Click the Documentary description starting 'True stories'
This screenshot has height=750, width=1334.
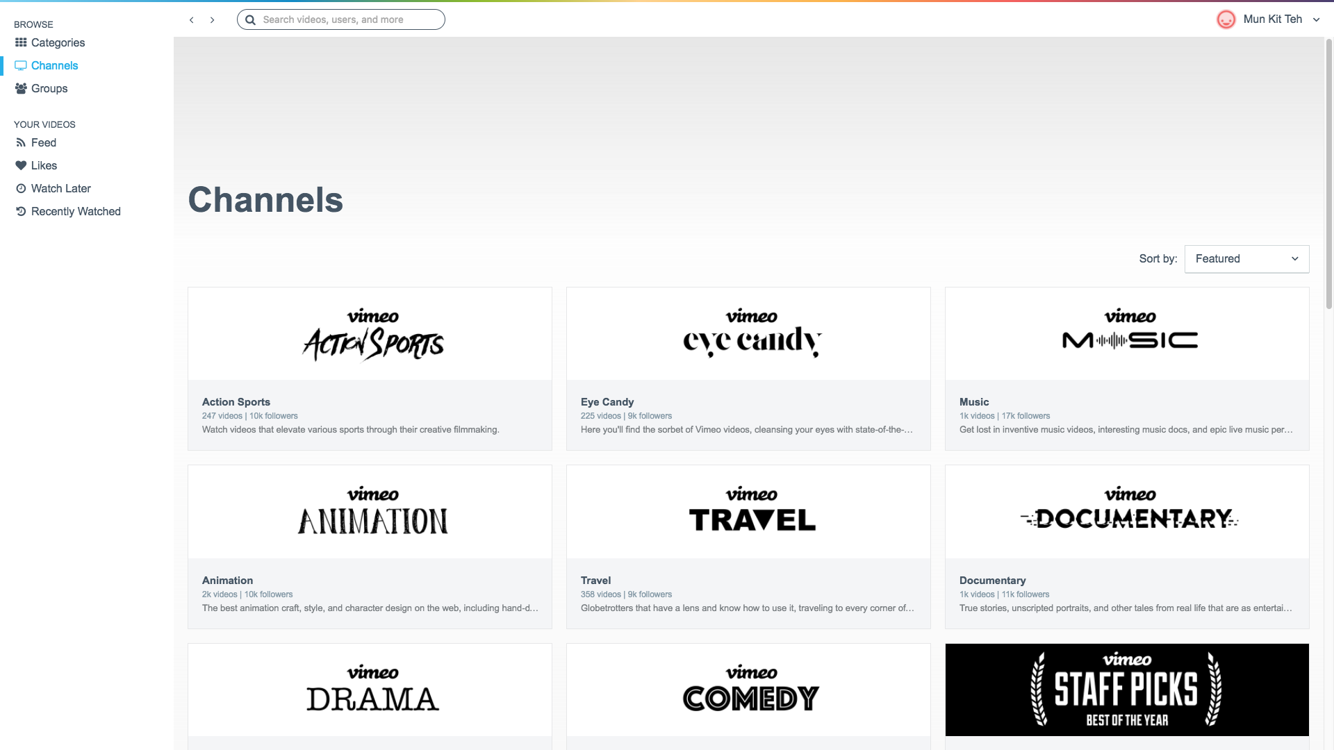[1126, 608]
